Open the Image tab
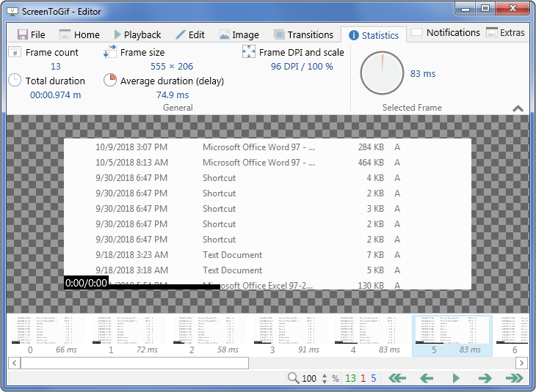536x392 pixels. coord(239,34)
